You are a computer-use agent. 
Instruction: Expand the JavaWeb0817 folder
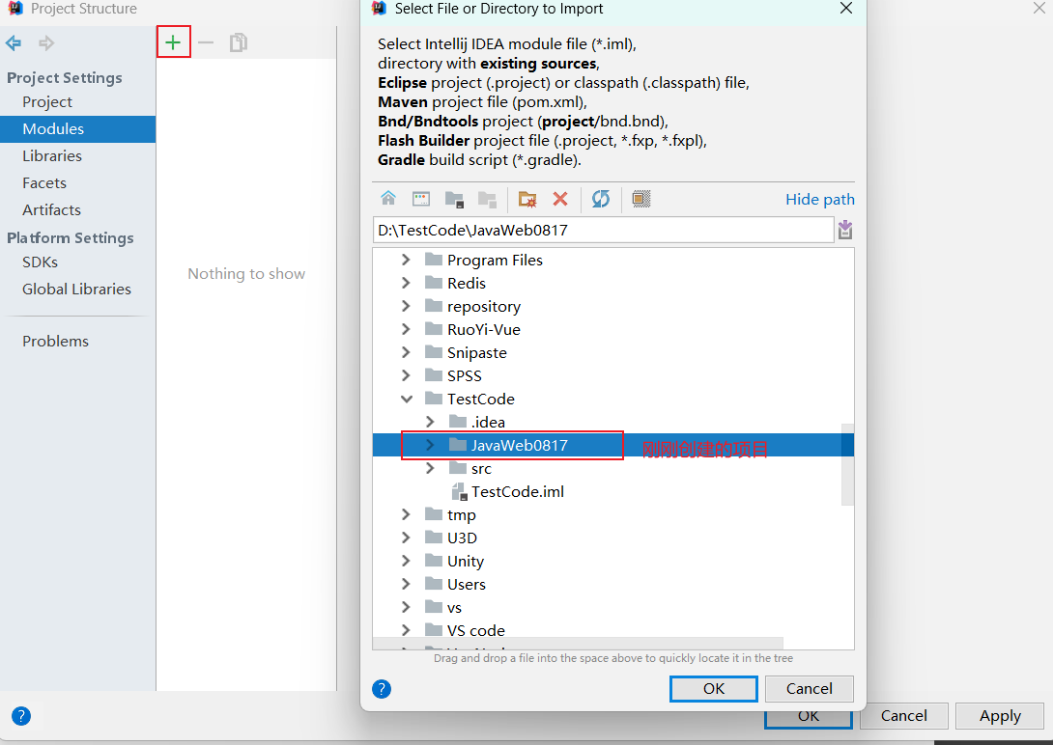(430, 445)
